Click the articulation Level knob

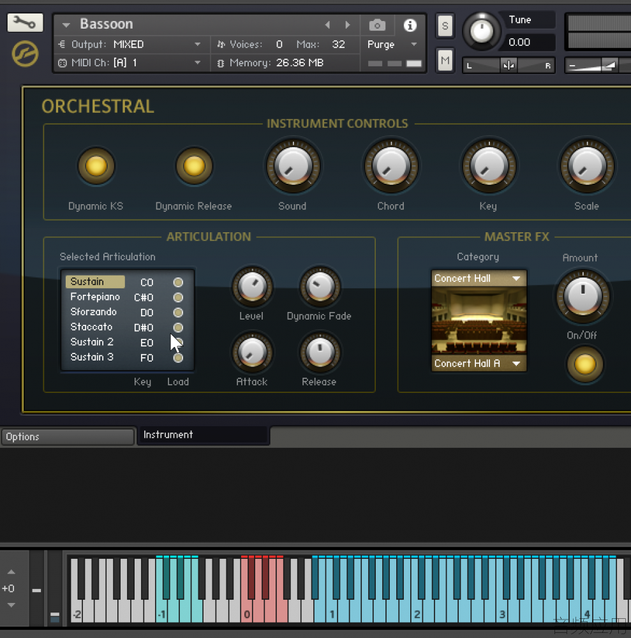[252, 287]
